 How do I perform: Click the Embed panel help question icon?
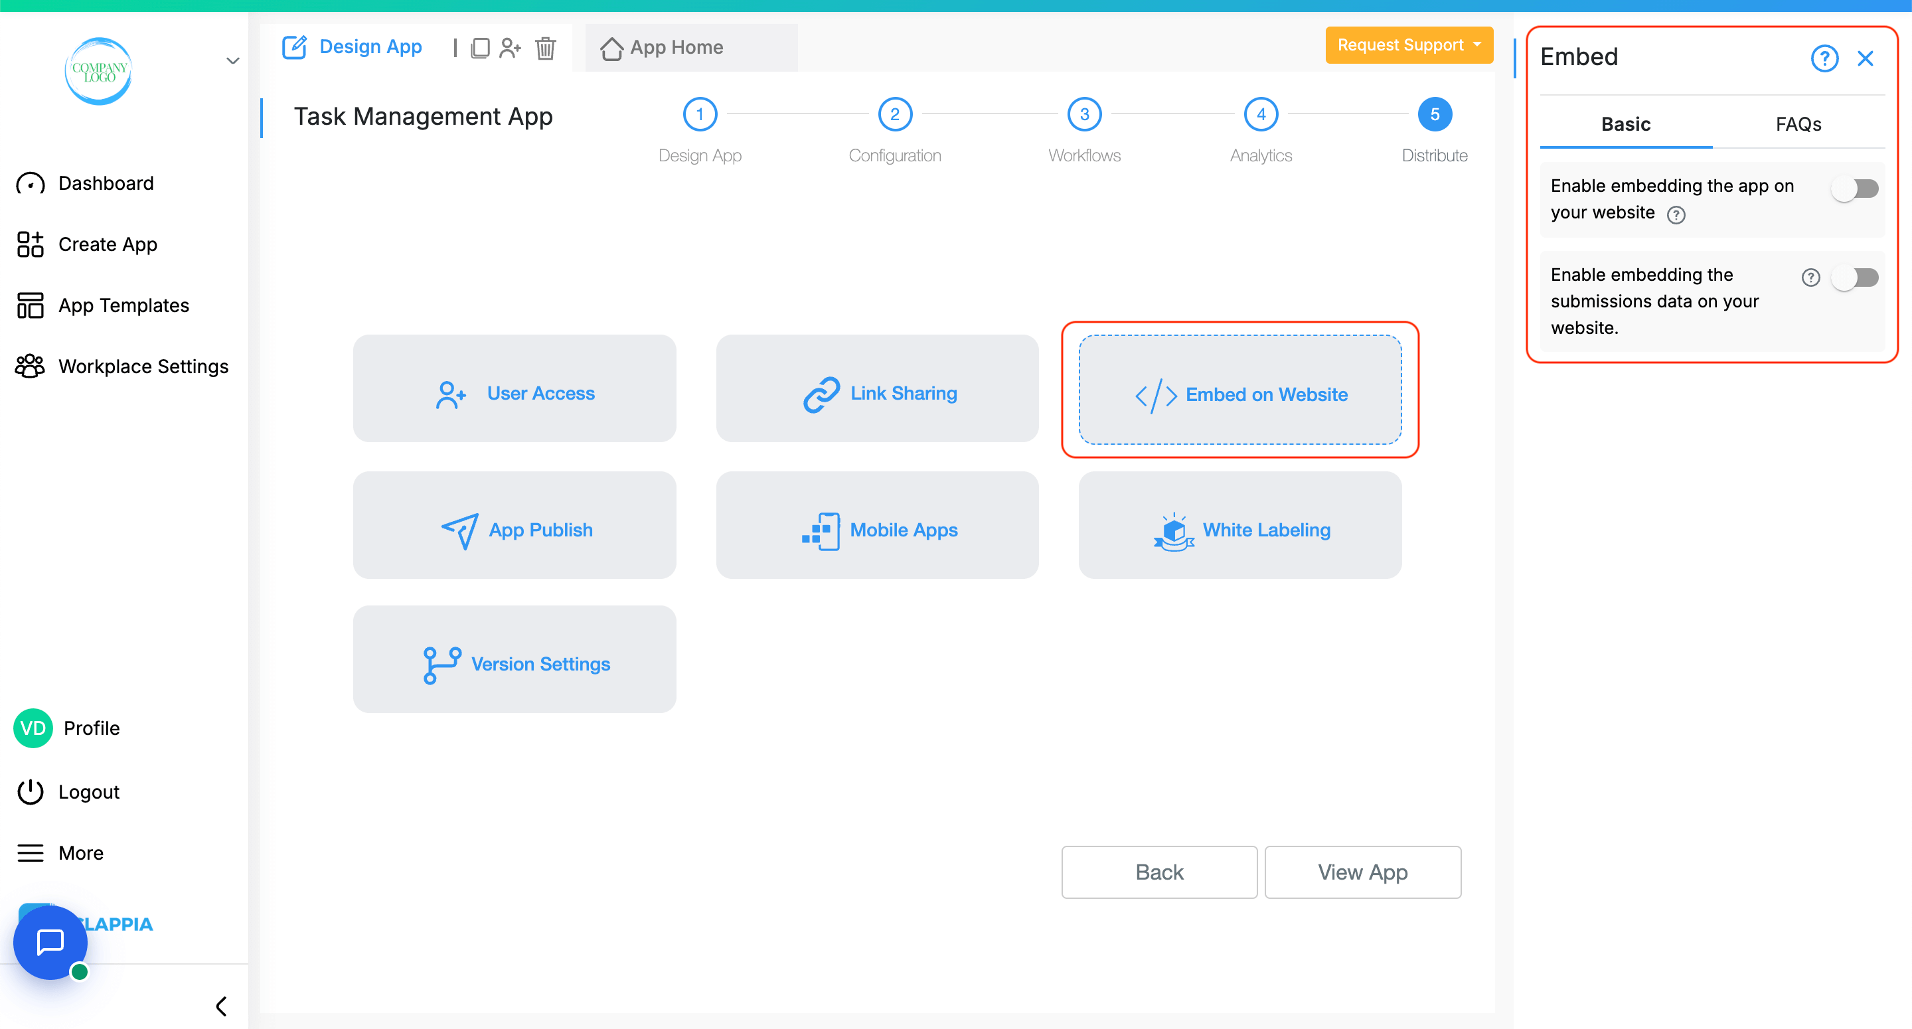click(x=1824, y=58)
